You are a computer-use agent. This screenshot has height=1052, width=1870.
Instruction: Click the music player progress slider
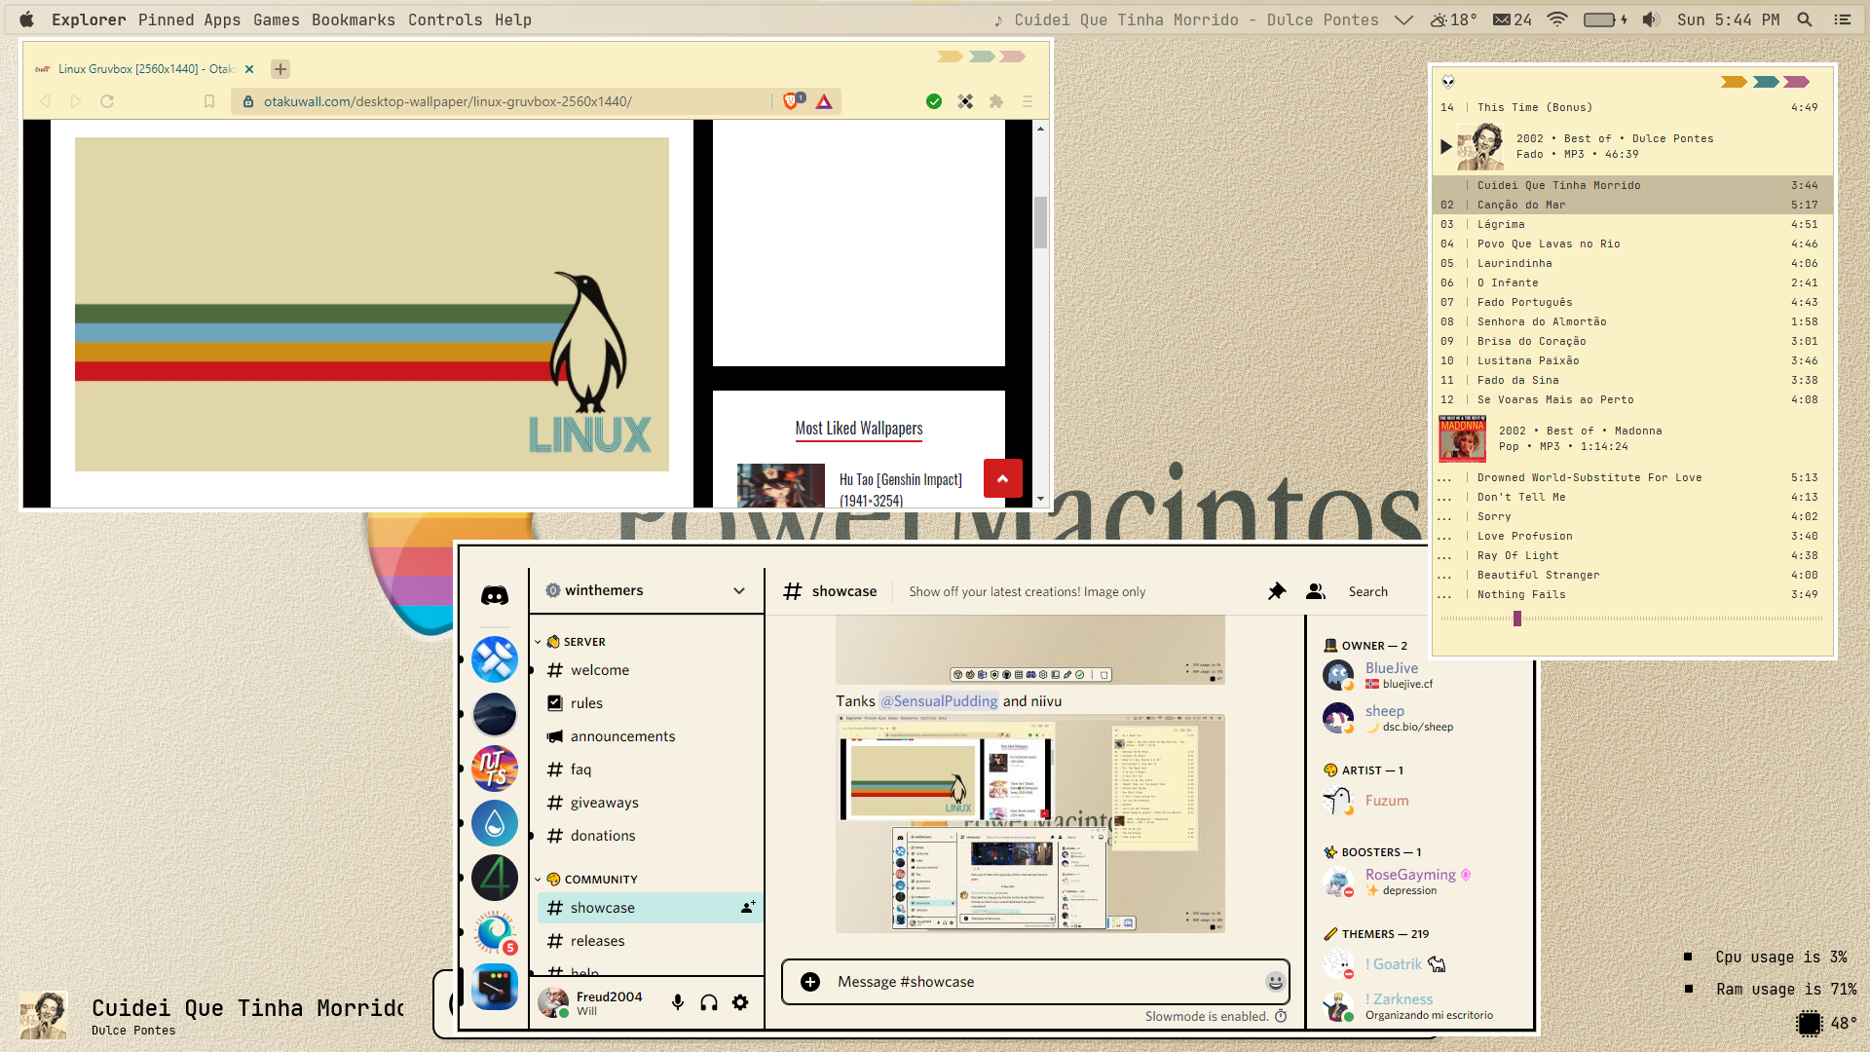(x=1516, y=619)
